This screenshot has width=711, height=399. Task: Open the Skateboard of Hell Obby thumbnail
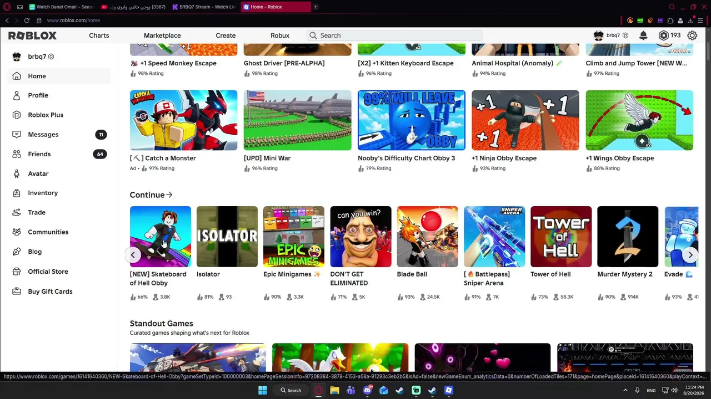pos(161,237)
